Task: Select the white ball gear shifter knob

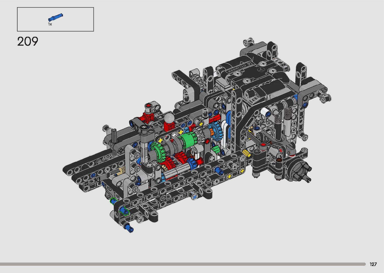Action: tap(169, 117)
